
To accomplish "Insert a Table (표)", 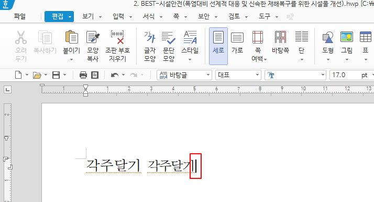I will tap(366, 38).
